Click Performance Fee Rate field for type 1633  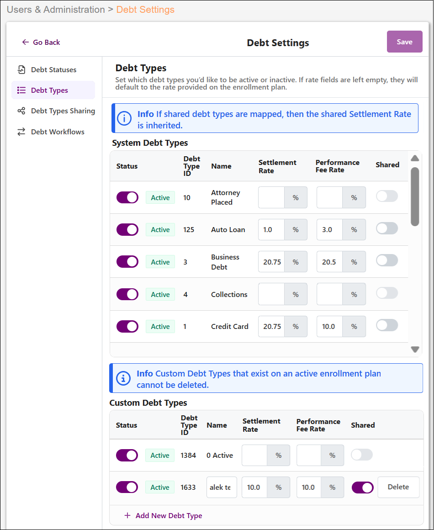tap(309, 487)
